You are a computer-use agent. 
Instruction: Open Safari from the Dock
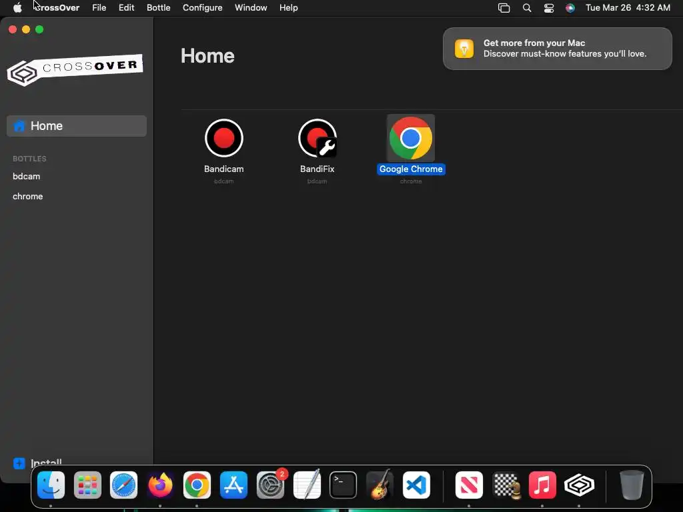coord(123,485)
